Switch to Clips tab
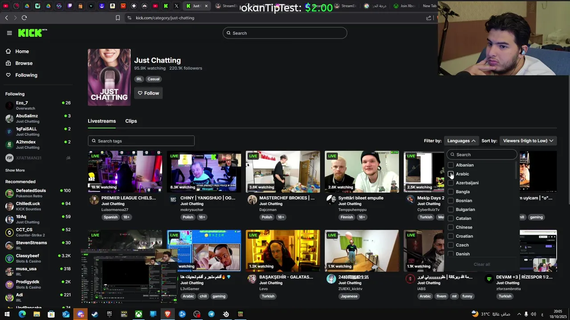Screen dimensions: 570x320 tap(131, 121)
